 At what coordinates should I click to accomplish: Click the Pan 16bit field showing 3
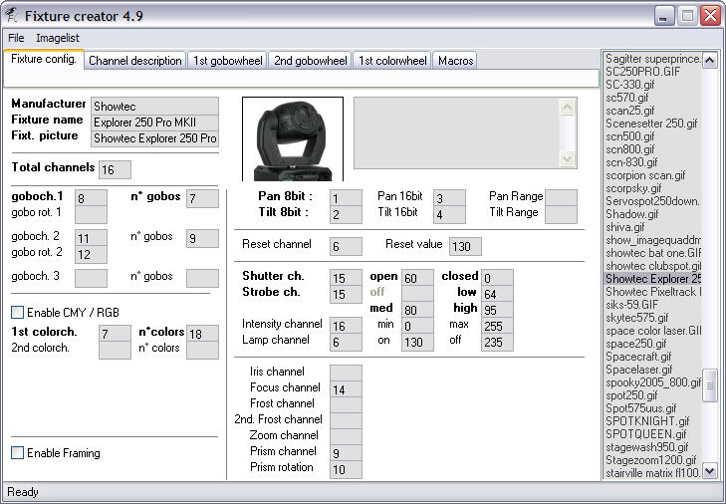(449, 198)
